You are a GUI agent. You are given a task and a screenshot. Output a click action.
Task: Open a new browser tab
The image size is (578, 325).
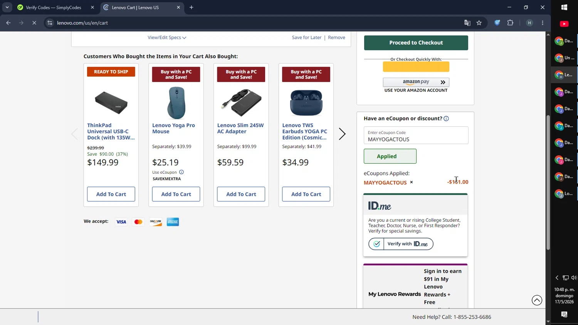[192, 7]
